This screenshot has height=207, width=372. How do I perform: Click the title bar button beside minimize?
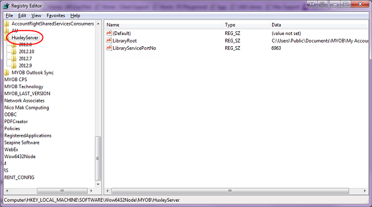click(x=323, y=4)
